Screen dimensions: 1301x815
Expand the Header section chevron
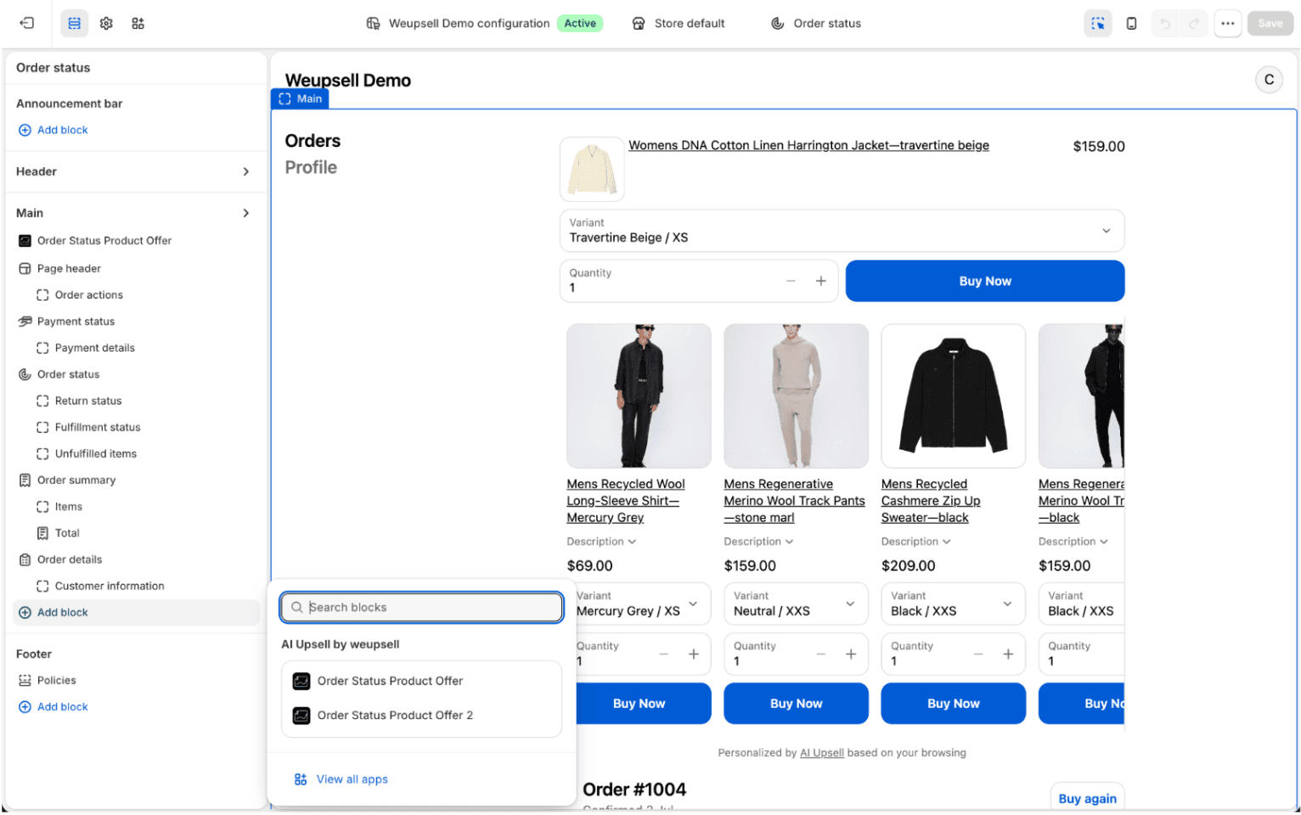(x=246, y=171)
